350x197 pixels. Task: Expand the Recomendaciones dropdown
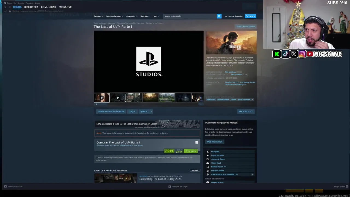click(x=115, y=16)
